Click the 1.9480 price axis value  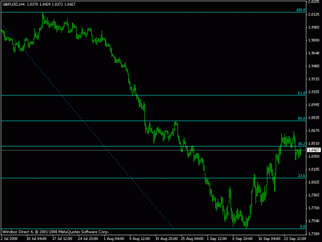[314, 66]
